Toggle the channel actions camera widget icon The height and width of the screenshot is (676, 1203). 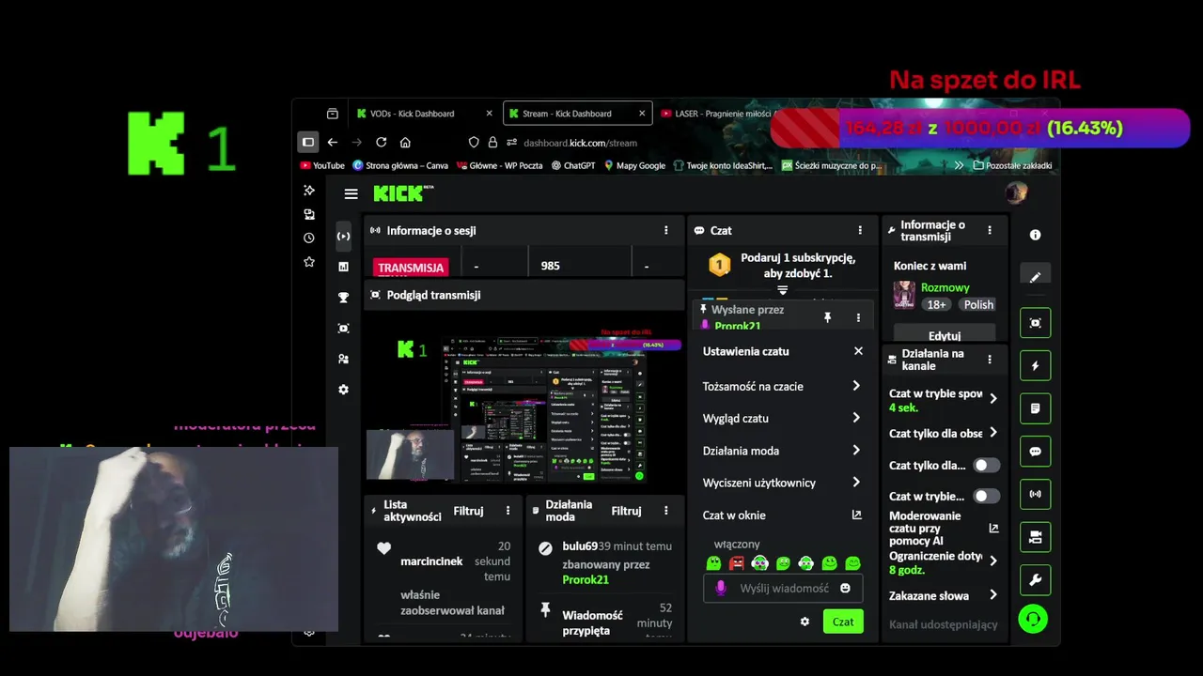1035,537
